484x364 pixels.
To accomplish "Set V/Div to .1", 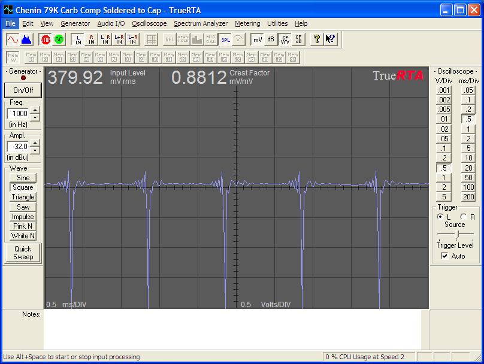I will (443, 148).
